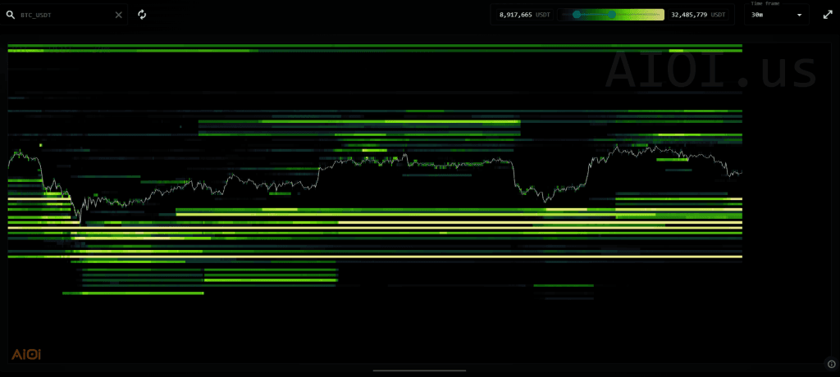This screenshot has width=840, height=377.
Task: Expand the chart to fullscreen
Action: [827, 15]
